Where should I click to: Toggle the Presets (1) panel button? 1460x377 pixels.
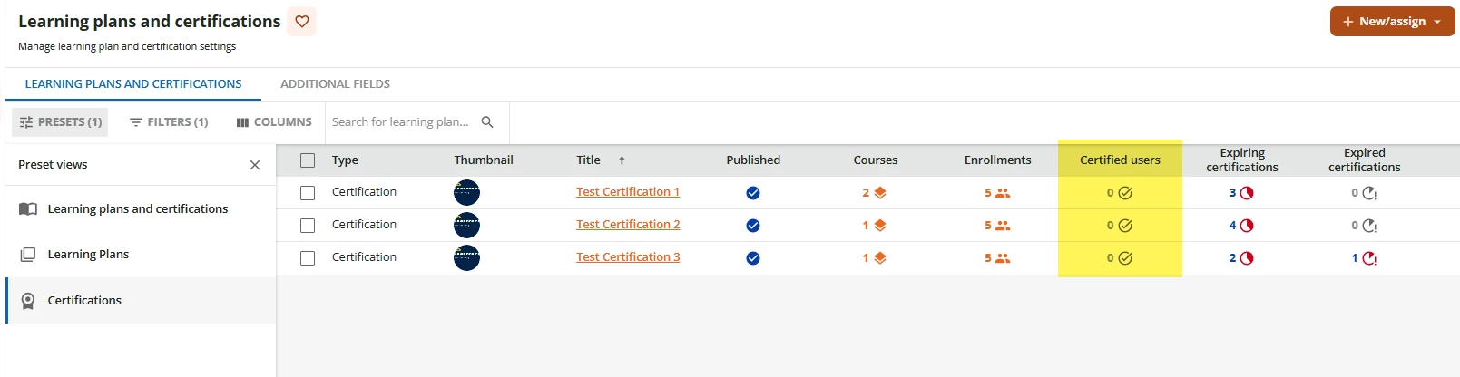60,121
